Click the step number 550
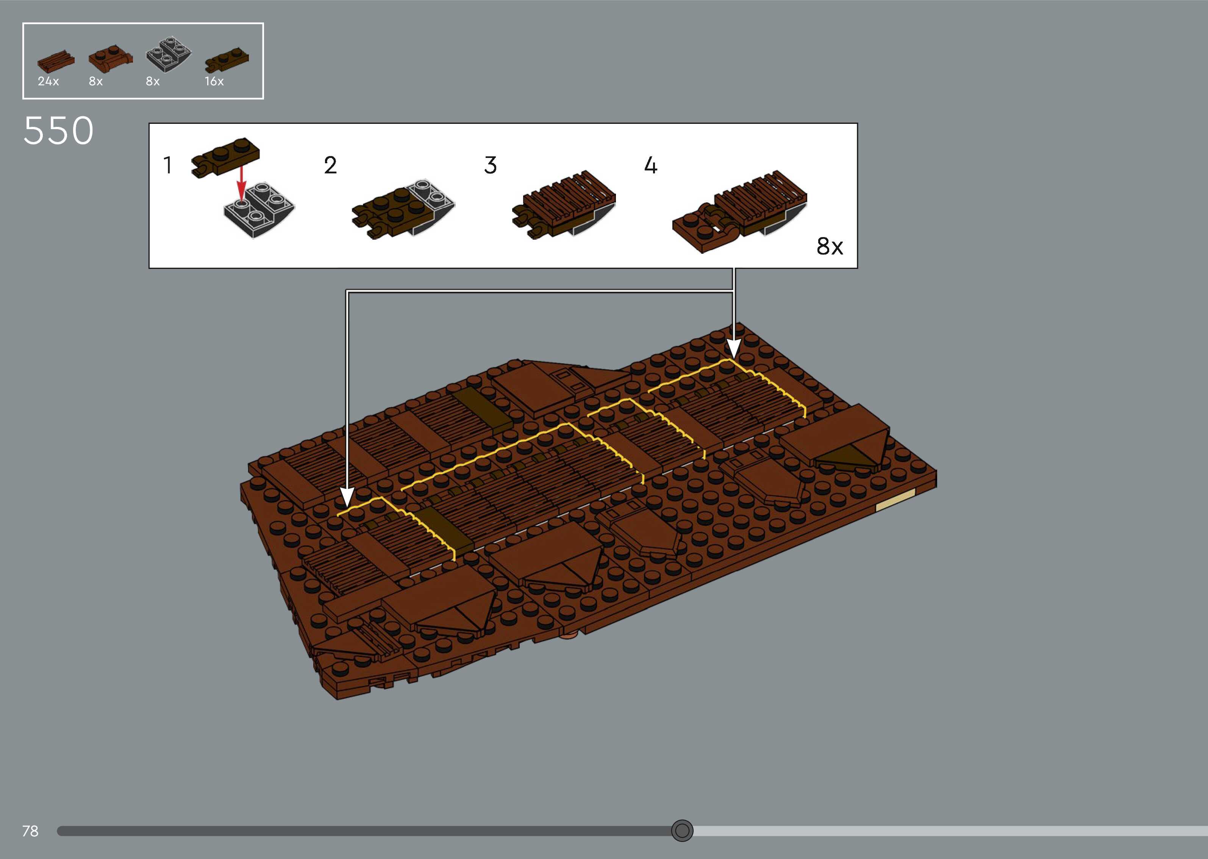Screen dimensions: 1208x859 (x=58, y=131)
